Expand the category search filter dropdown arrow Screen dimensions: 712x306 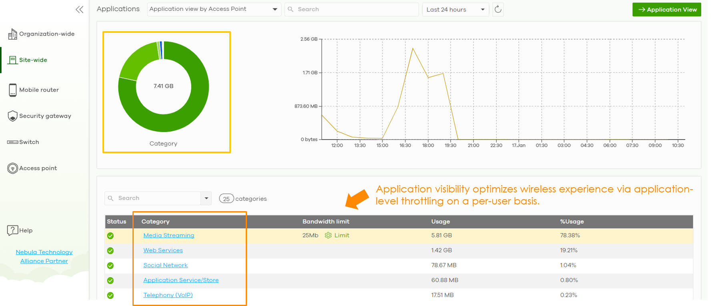206,198
